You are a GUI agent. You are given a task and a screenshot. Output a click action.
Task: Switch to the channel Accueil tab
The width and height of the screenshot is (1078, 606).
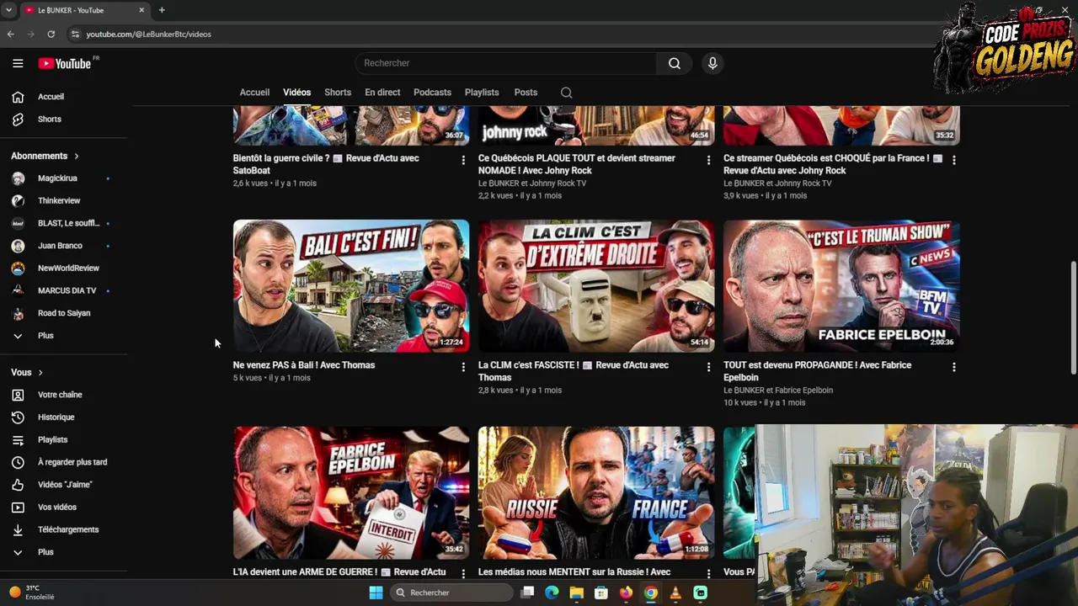pyautogui.click(x=254, y=93)
